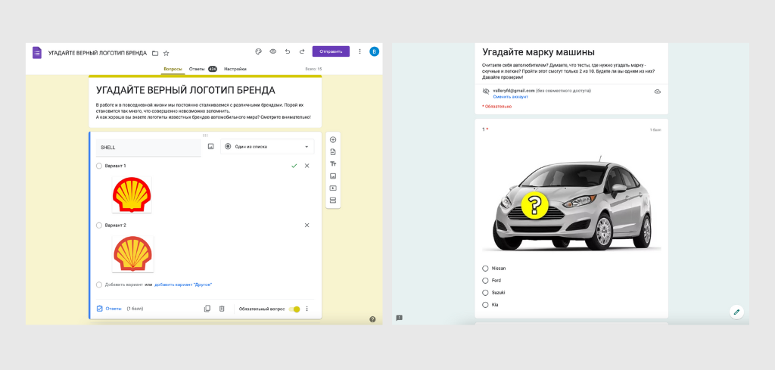Add image from side toolbar
This screenshot has height=370, width=775.
[x=333, y=176]
